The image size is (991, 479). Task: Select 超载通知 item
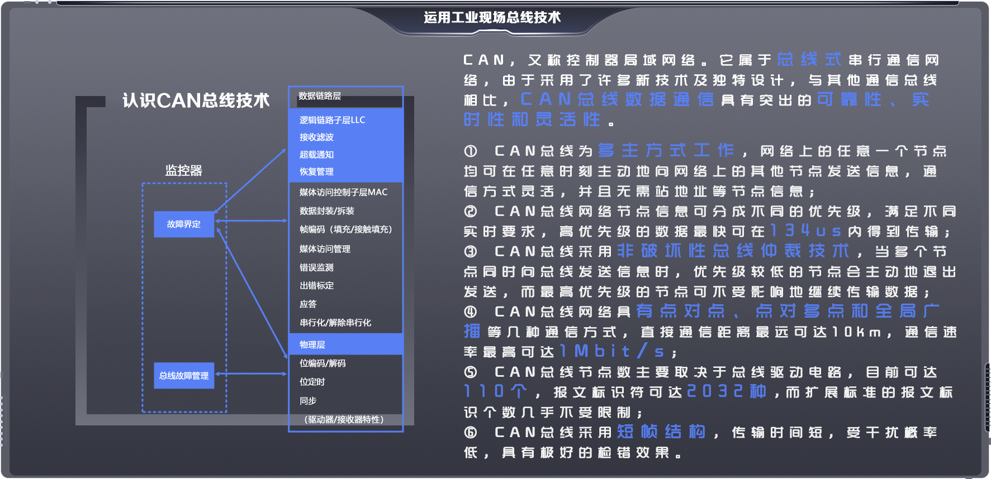pyautogui.click(x=316, y=154)
